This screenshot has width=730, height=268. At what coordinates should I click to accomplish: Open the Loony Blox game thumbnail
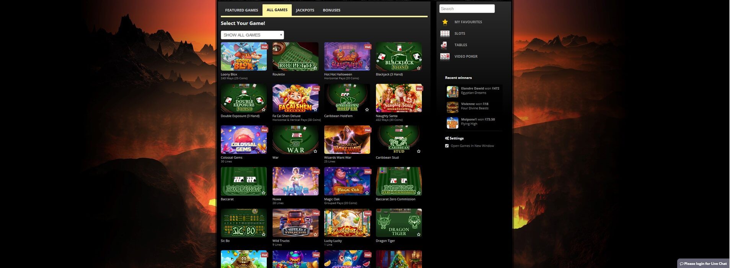[243, 57]
